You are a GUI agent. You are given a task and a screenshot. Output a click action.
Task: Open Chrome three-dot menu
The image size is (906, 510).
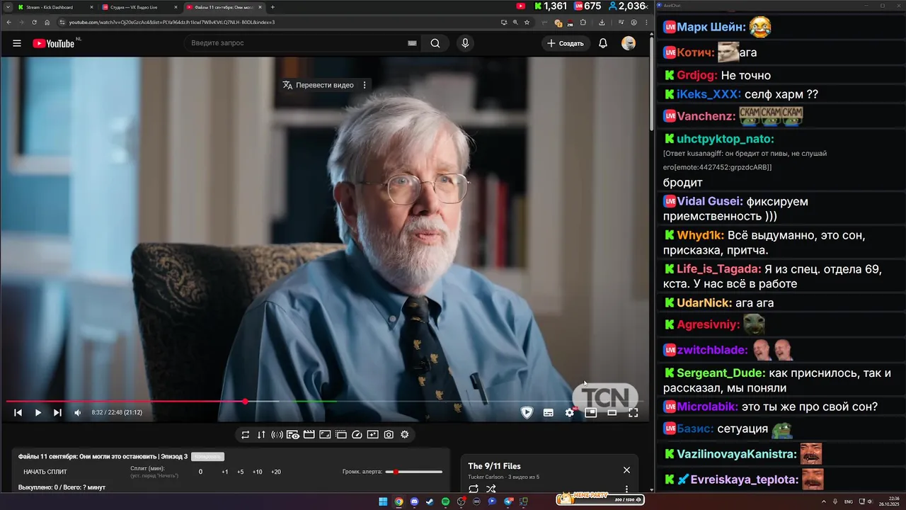[x=646, y=22]
